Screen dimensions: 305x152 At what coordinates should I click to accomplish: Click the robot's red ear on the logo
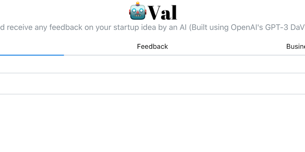point(130,12)
